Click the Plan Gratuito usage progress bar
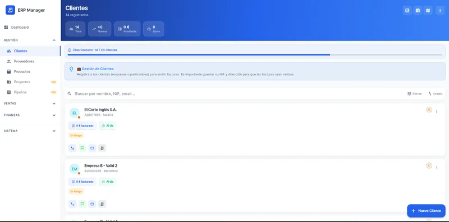 255,55
